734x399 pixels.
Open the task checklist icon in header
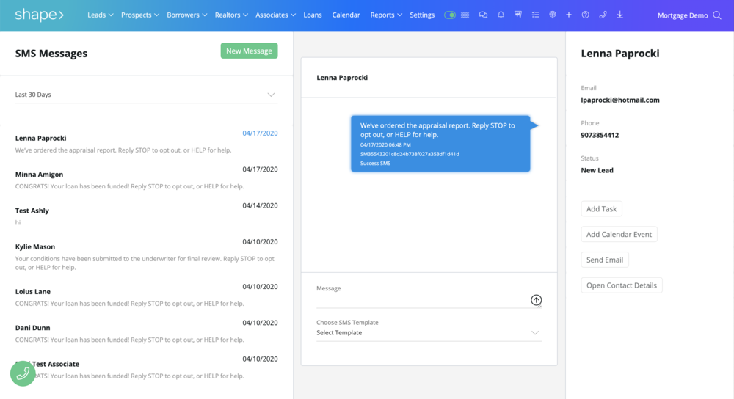pyautogui.click(x=536, y=15)
